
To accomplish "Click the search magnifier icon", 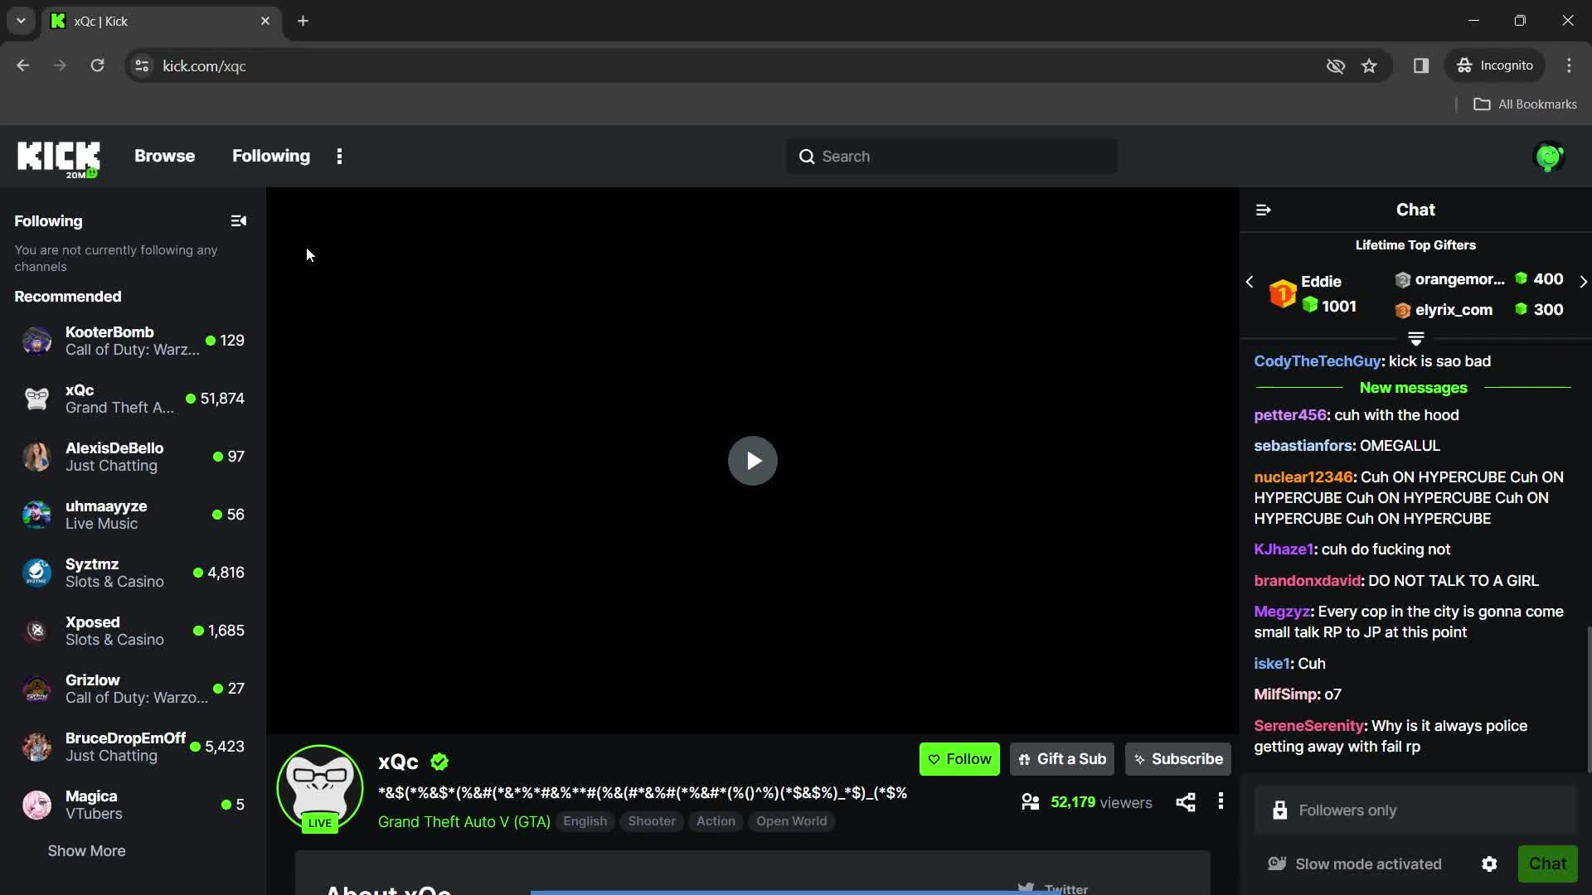I will (x=807, y=157).
